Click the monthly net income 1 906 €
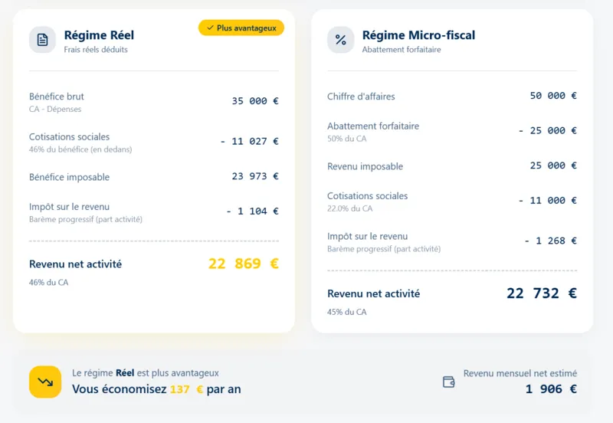 click(550, 389)
